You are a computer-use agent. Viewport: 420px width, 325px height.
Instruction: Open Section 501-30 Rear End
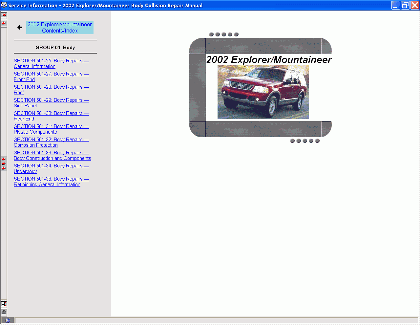[51, 116]
